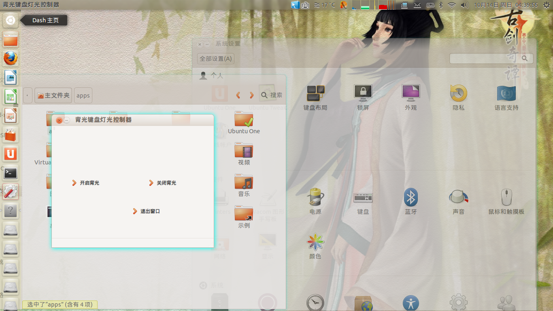Image resolution: width=553 pixels, height=311 pixels.
Task: Open the Wi-Fi network indicator
Action: 451,5
